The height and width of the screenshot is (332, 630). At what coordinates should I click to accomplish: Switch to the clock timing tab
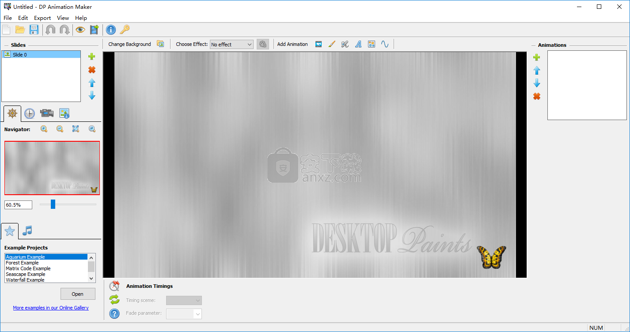(x=29, y=113)
